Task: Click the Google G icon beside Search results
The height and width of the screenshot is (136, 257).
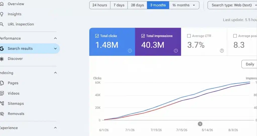Action: 2,48
